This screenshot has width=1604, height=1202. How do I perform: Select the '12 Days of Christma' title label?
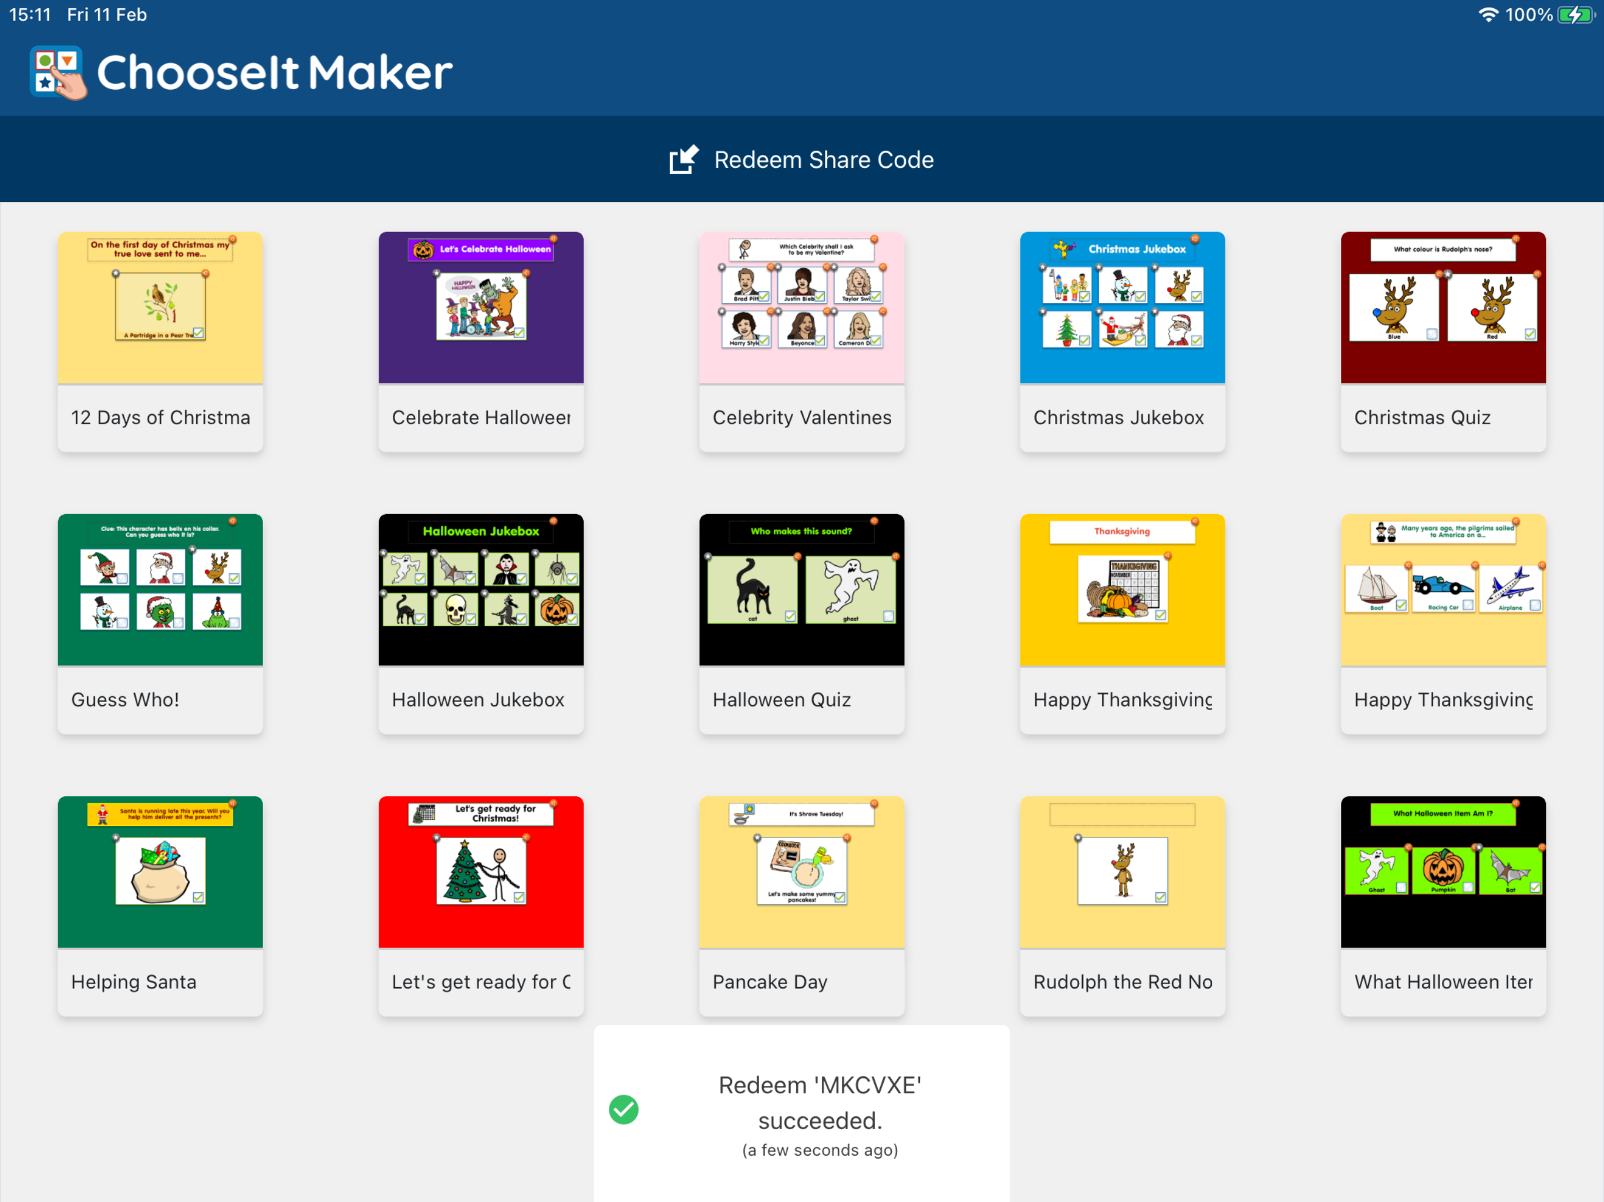tap(160, 417)
